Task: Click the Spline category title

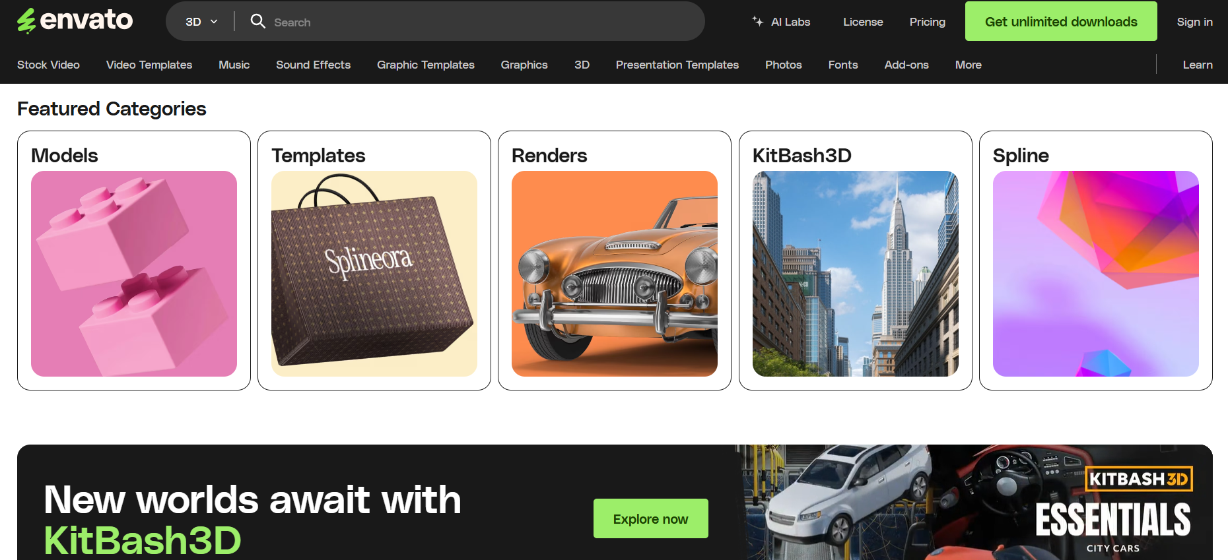Action: tap(1021, 156)
